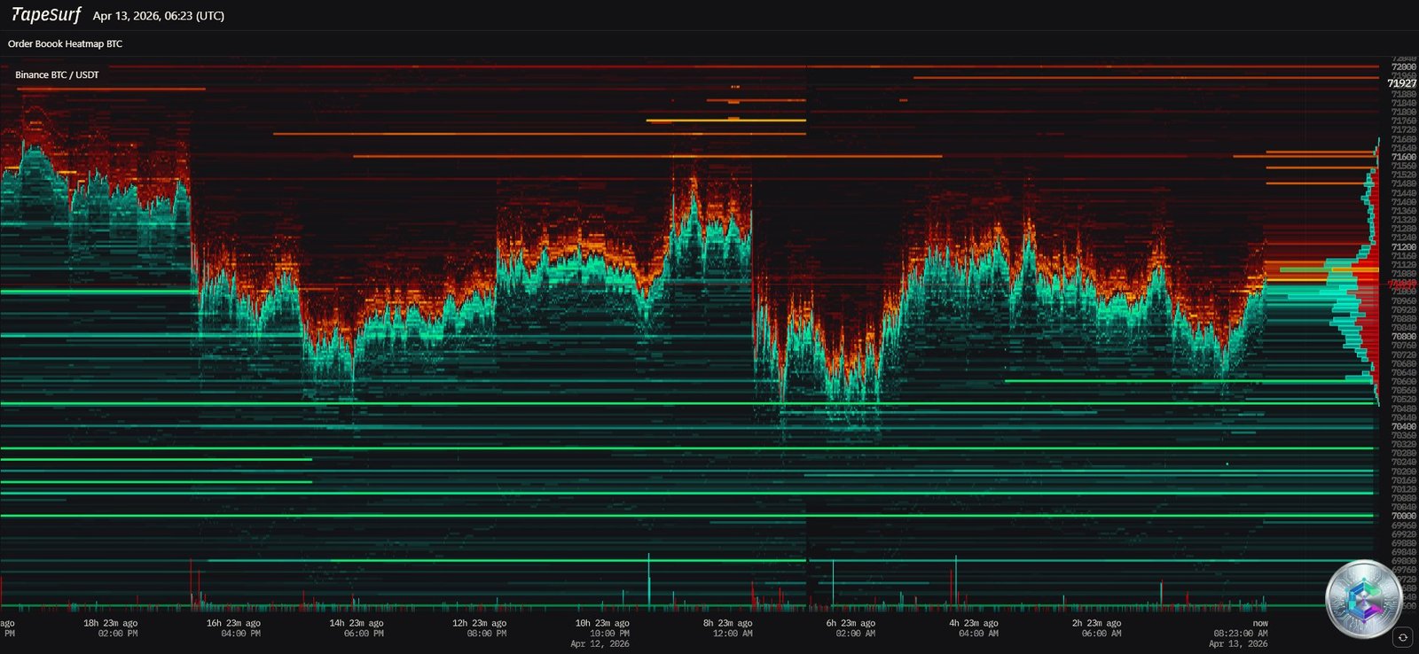The width and height of the screenshot is (1419, 654).
Task: Click the 70400 price axis label
Action: point(1403,426)
